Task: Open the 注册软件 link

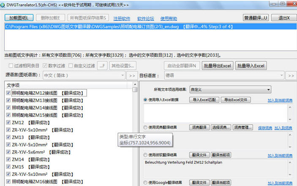Action: click(122, 19)
